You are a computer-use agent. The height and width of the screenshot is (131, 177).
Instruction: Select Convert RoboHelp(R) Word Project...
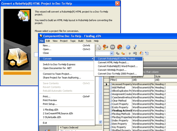118,66
